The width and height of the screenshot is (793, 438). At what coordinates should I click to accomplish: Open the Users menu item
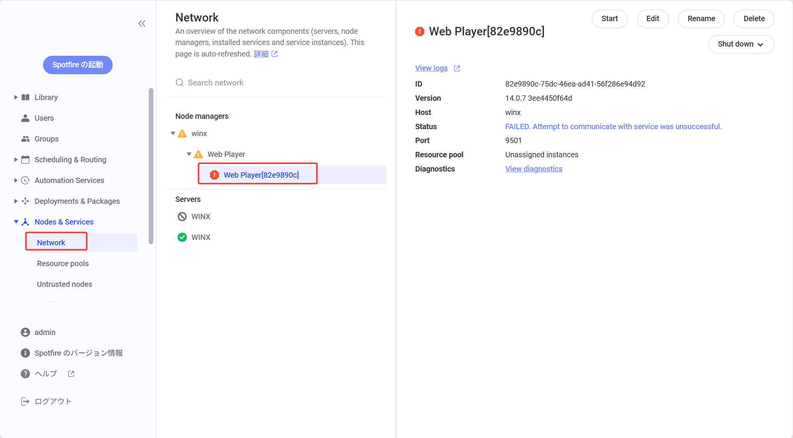click(x=44, y=118)
